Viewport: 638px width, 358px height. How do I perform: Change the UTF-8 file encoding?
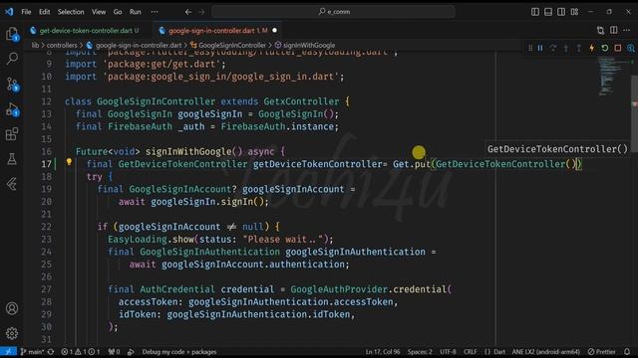(448, 352)
